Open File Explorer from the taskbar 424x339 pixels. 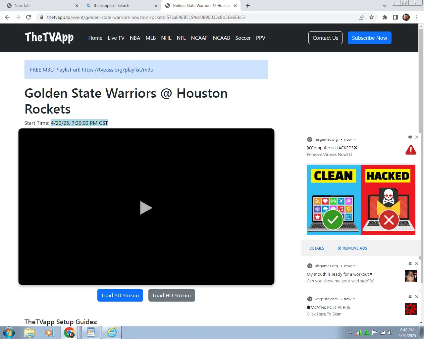29,332
